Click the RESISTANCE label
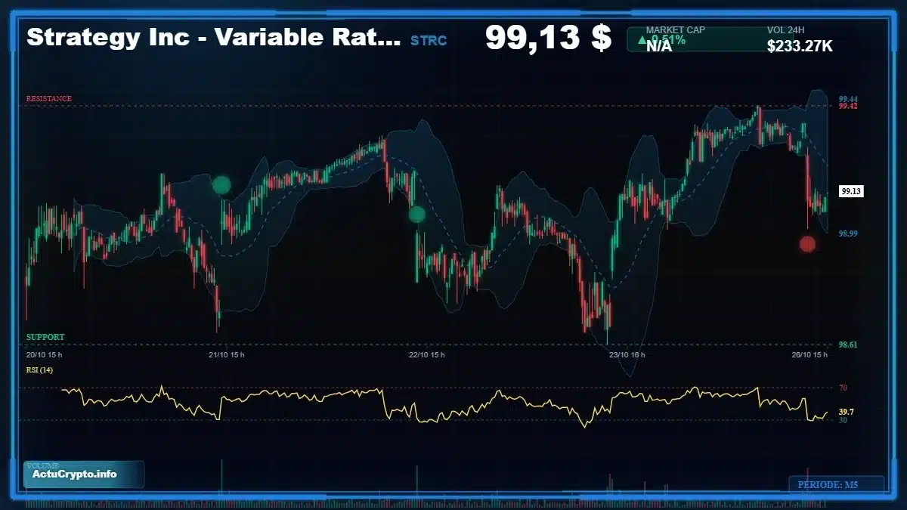 [x=49, y=99]
